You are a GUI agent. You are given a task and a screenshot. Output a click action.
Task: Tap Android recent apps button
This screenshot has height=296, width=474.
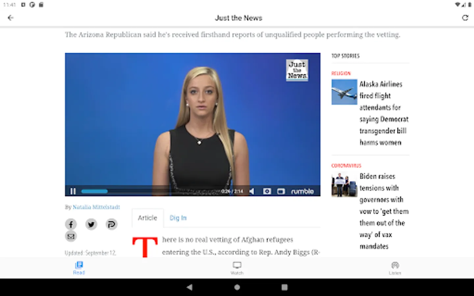(284, 287)
